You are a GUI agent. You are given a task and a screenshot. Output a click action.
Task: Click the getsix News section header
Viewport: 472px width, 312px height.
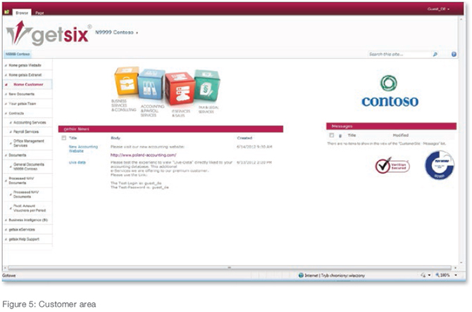(x=170, y=129)
